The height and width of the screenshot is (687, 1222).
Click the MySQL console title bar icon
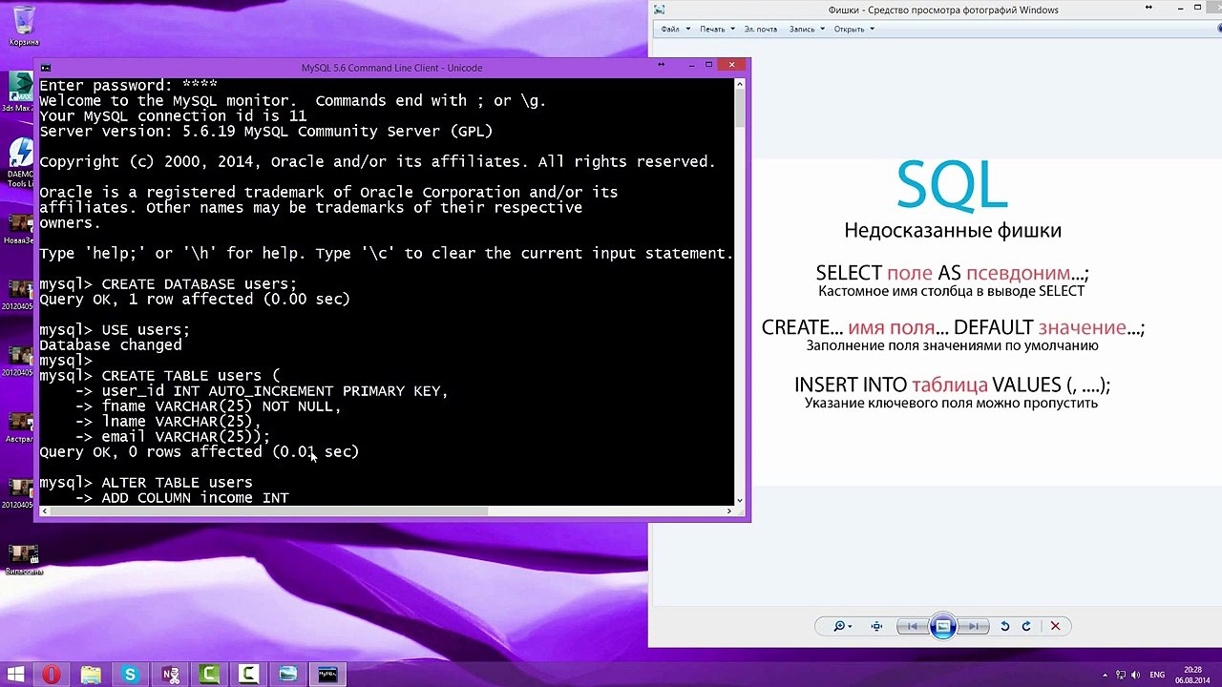click(x=46, y=68)
